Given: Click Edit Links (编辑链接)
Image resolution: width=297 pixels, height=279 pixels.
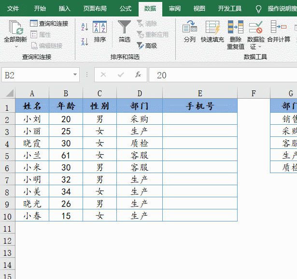Looking at the screenshot, I should coord(47,46).
